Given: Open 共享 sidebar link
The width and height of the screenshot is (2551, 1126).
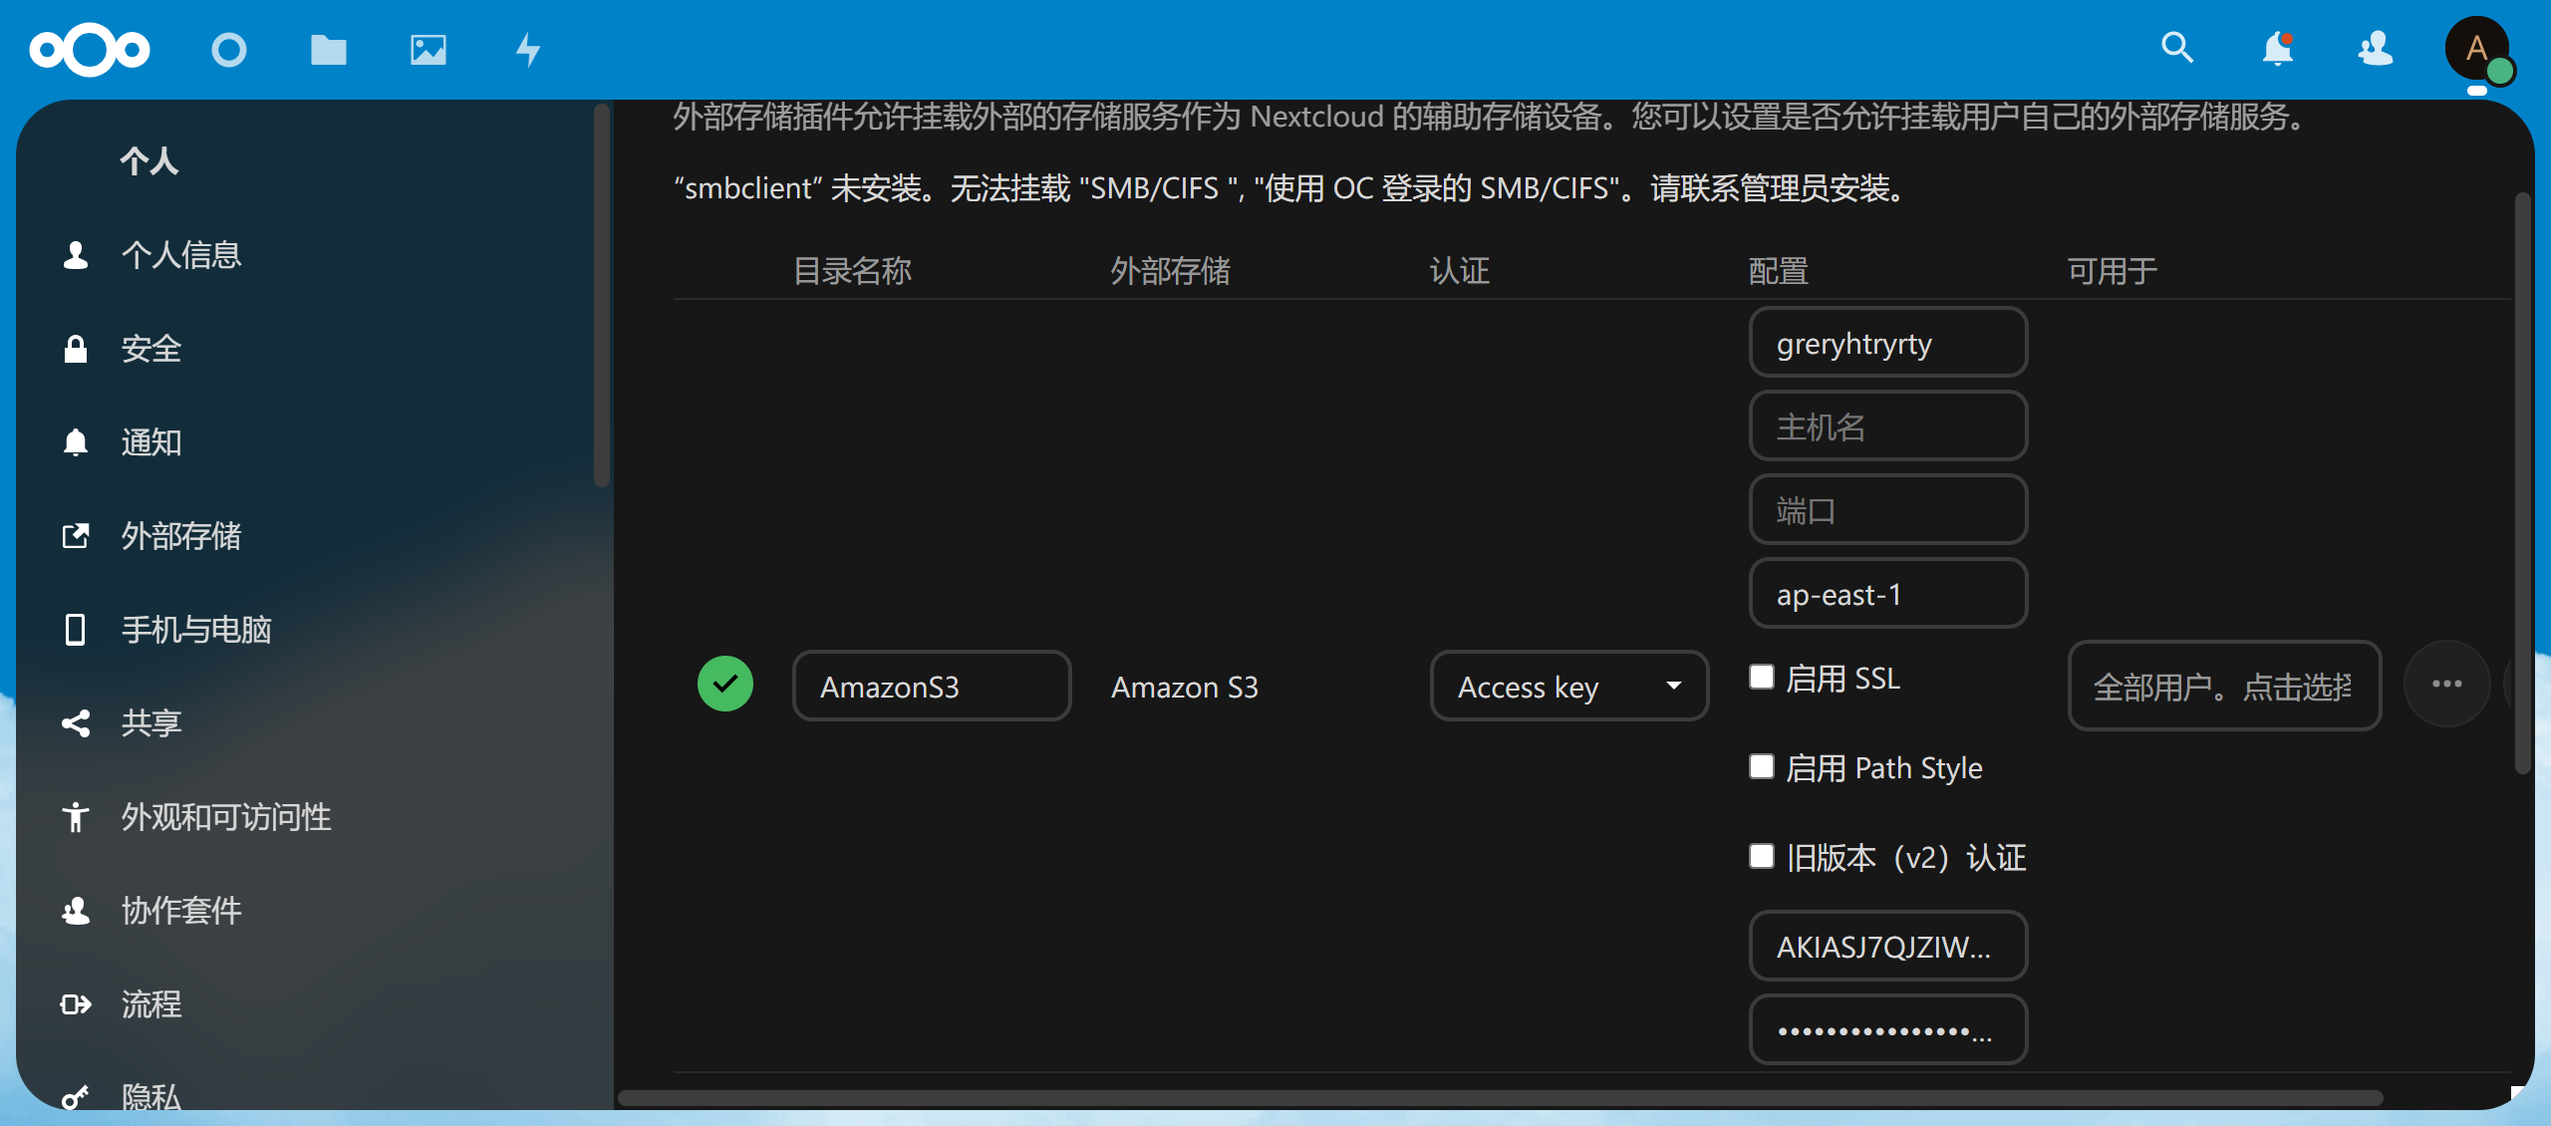Looking at the screenshot, I should [150, 723].
